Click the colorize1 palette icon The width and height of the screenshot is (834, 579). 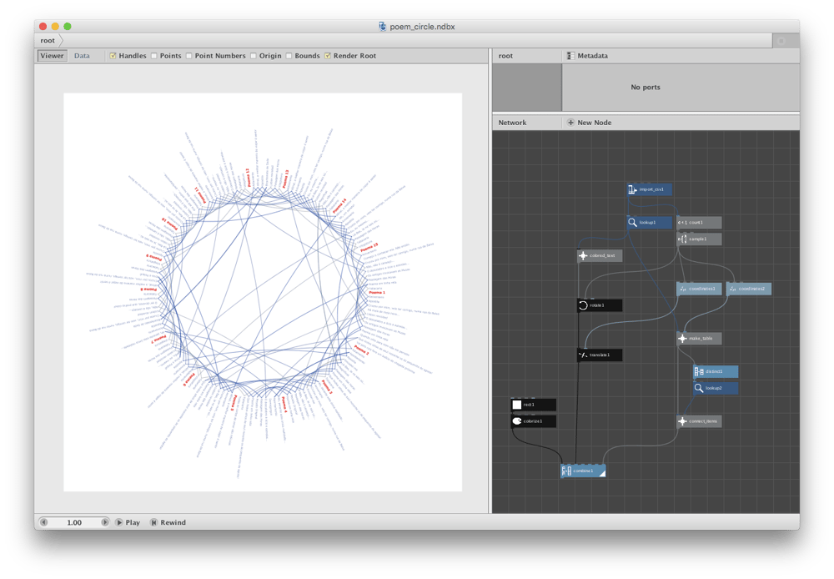516,421
